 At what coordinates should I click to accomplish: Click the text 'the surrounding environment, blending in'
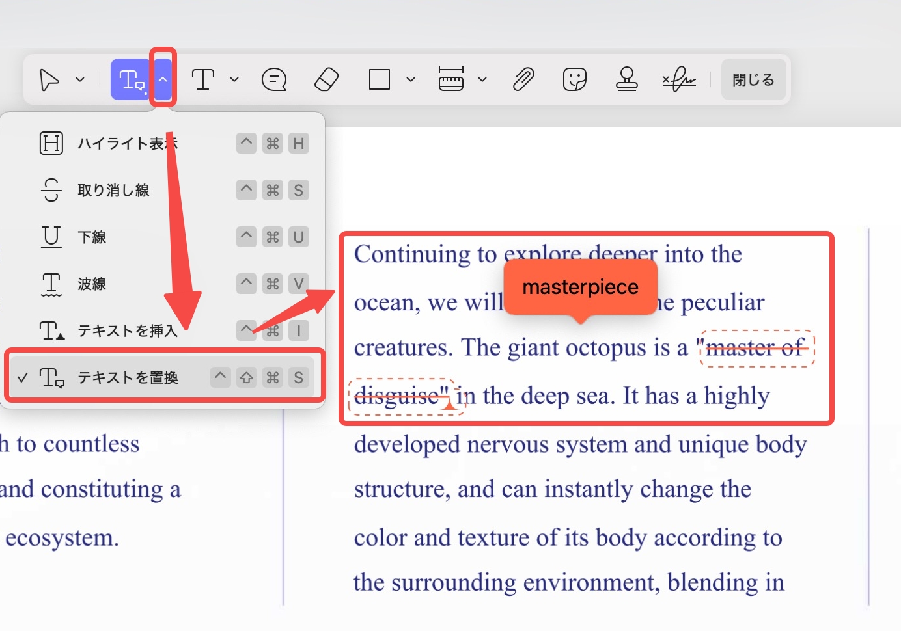(569, 582)
